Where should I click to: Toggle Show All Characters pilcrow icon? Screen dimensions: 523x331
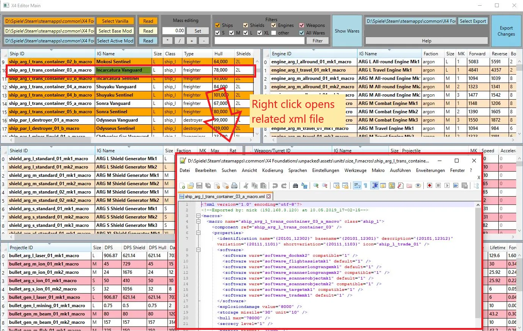[365, 186]
